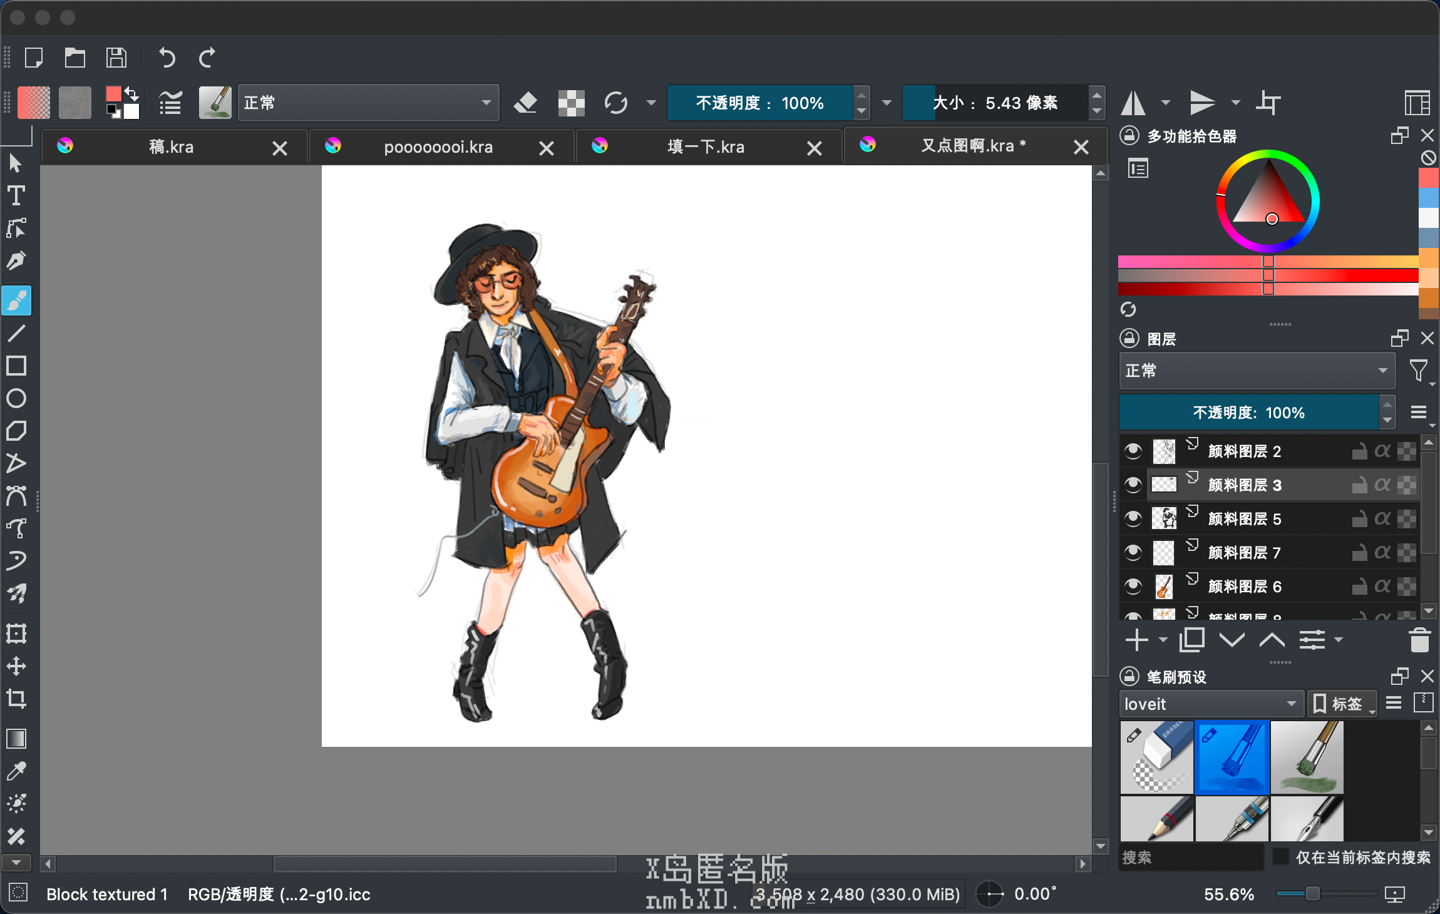Hide 颜料图层 2 layer visibility

coord(1133,451)
